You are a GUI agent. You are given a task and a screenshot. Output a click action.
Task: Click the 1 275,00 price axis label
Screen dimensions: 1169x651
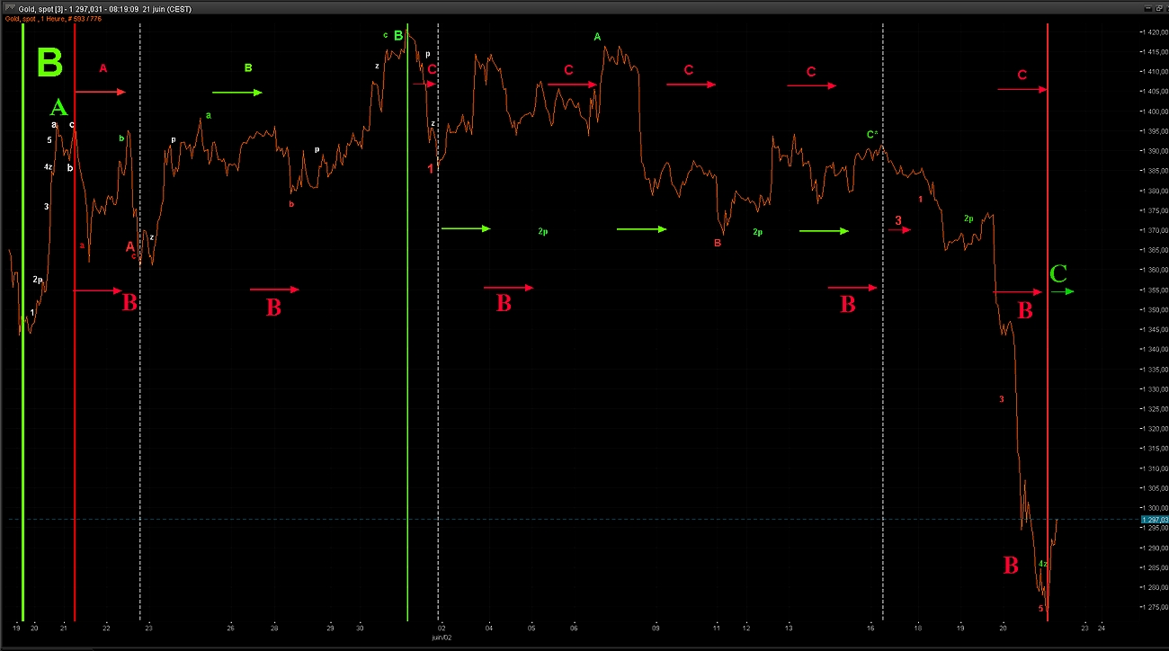click(1154, 607)
